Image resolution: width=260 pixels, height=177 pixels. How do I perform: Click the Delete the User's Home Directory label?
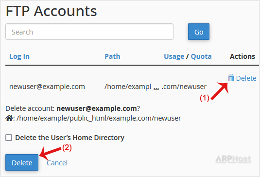(x=69, y=138)
